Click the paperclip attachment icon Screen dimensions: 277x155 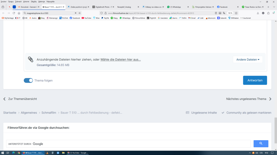30,60
